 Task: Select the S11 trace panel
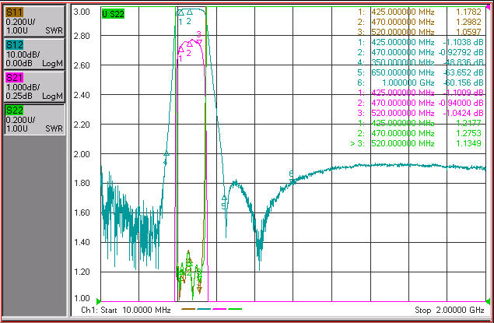35,21
